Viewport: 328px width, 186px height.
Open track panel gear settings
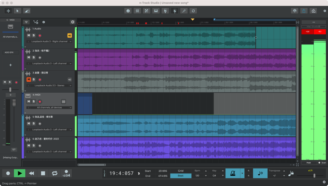coord(43,22)
